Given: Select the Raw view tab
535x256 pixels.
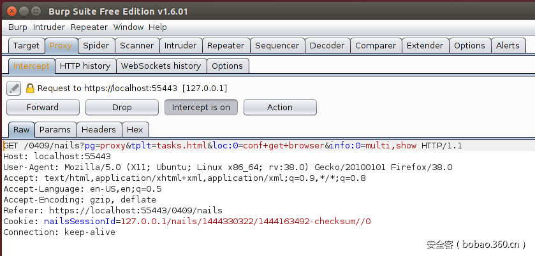Looking at the screenshot, I should click(22, 129).
